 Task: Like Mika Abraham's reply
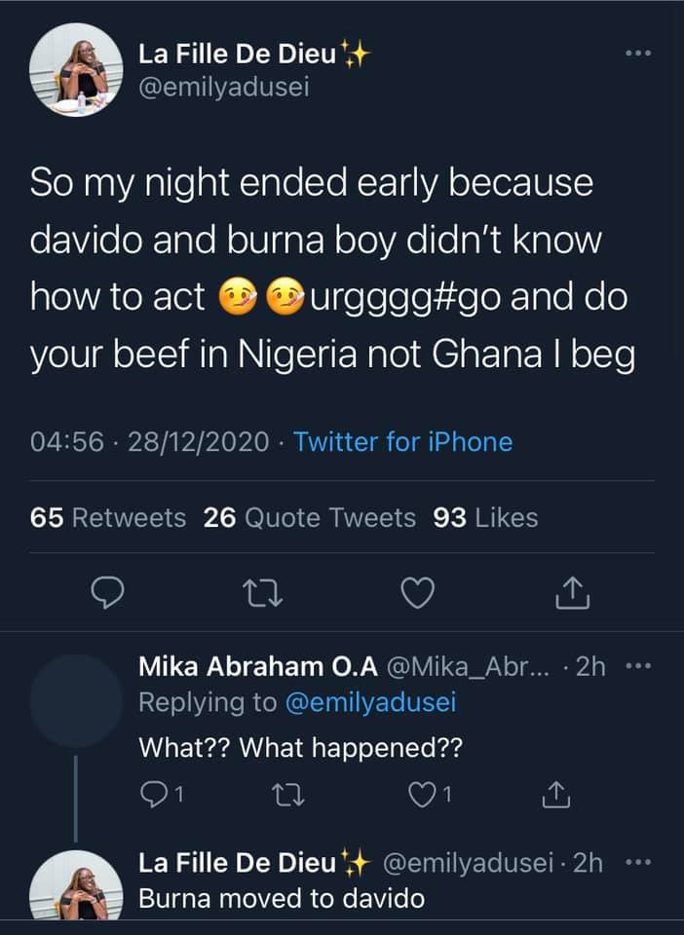[425, 796]
